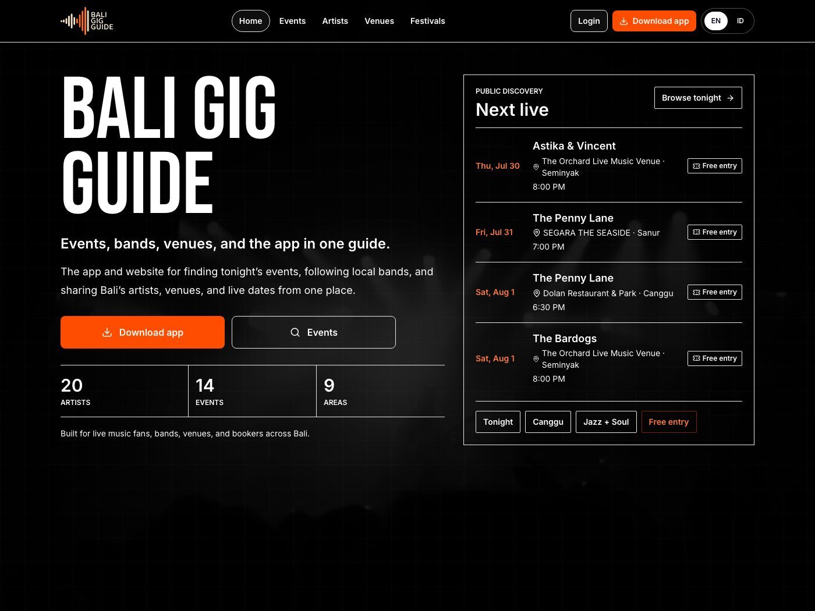Viewport: 815px width, 611px height.
Task: Go to Events in the top navigation
Action: point(292,21)
